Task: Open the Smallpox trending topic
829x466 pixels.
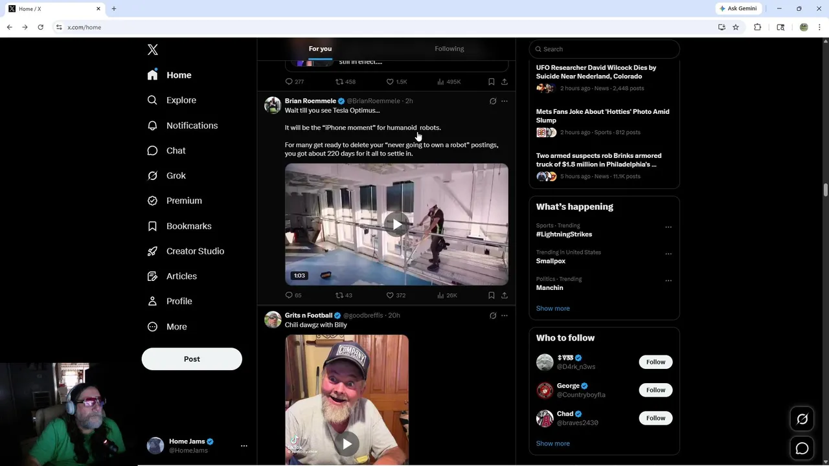Action: click(x=551, y=261)
